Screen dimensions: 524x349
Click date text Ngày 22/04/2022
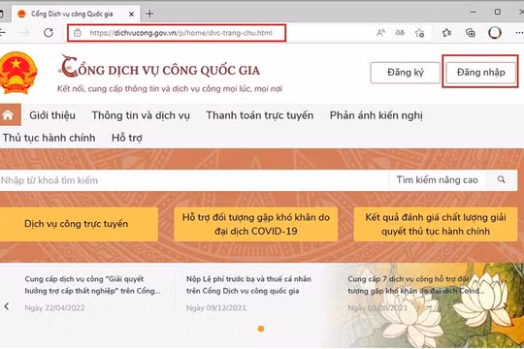click(54, 307)
